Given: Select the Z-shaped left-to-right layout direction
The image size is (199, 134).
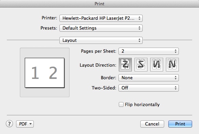Looking at the screenshot, I should pos(125,65).
